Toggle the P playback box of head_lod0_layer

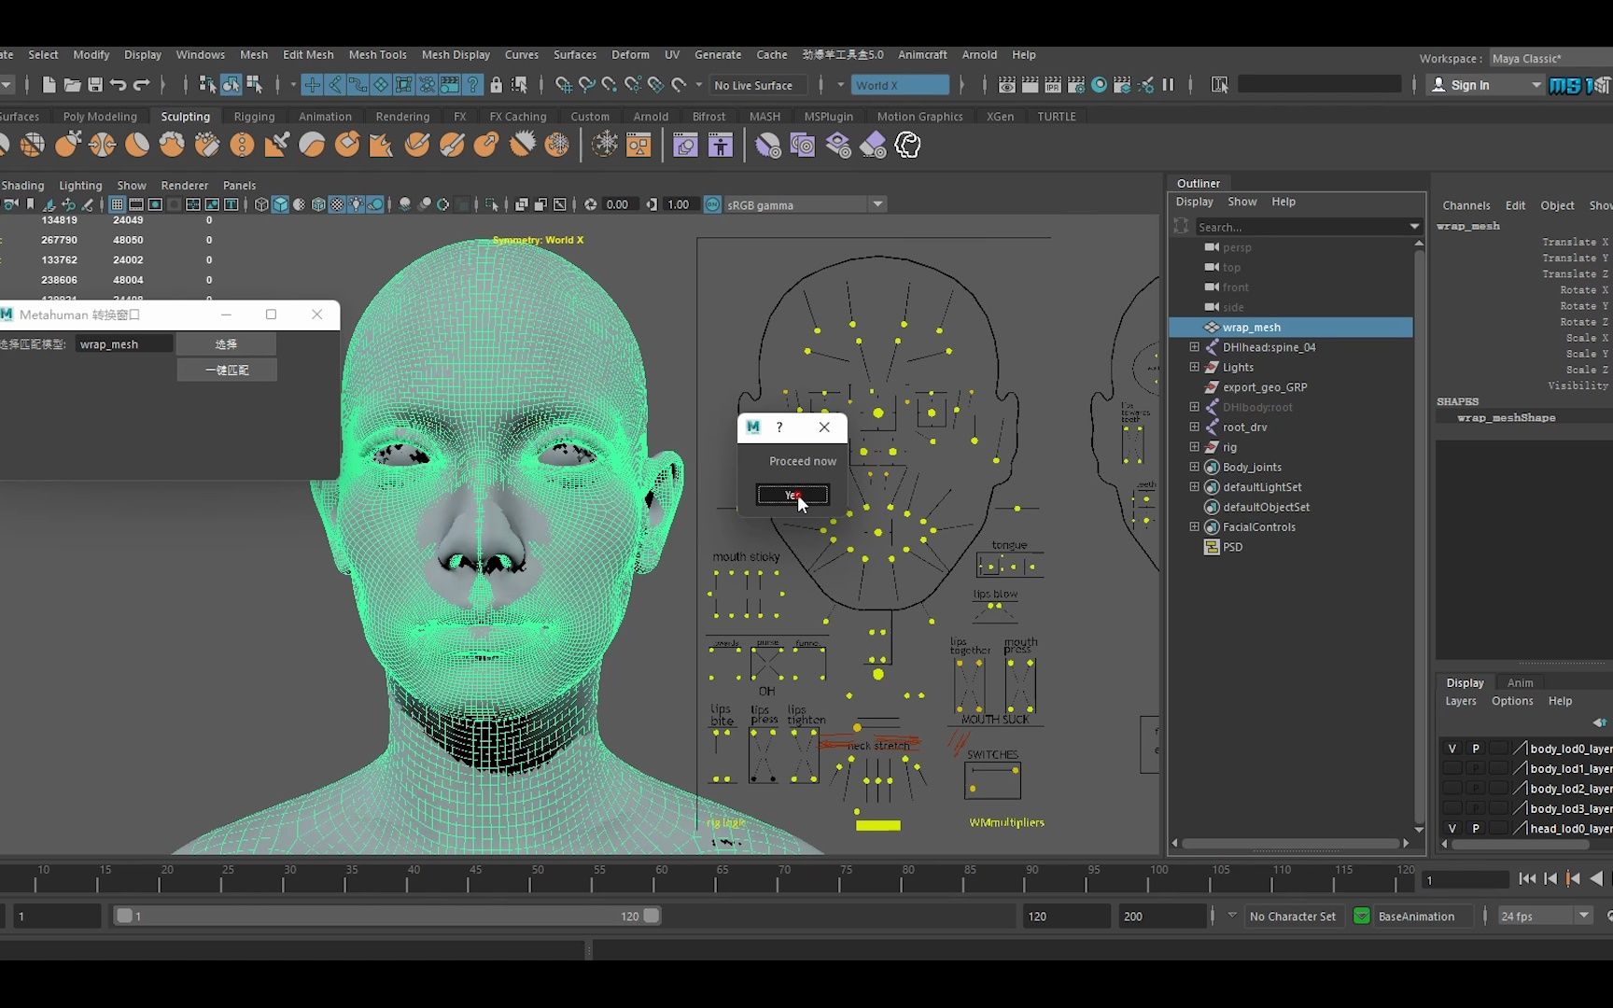coord(1475,828)
